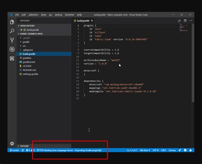Open the Extensions view
This screenshot has height=164, width=202.
12,59
